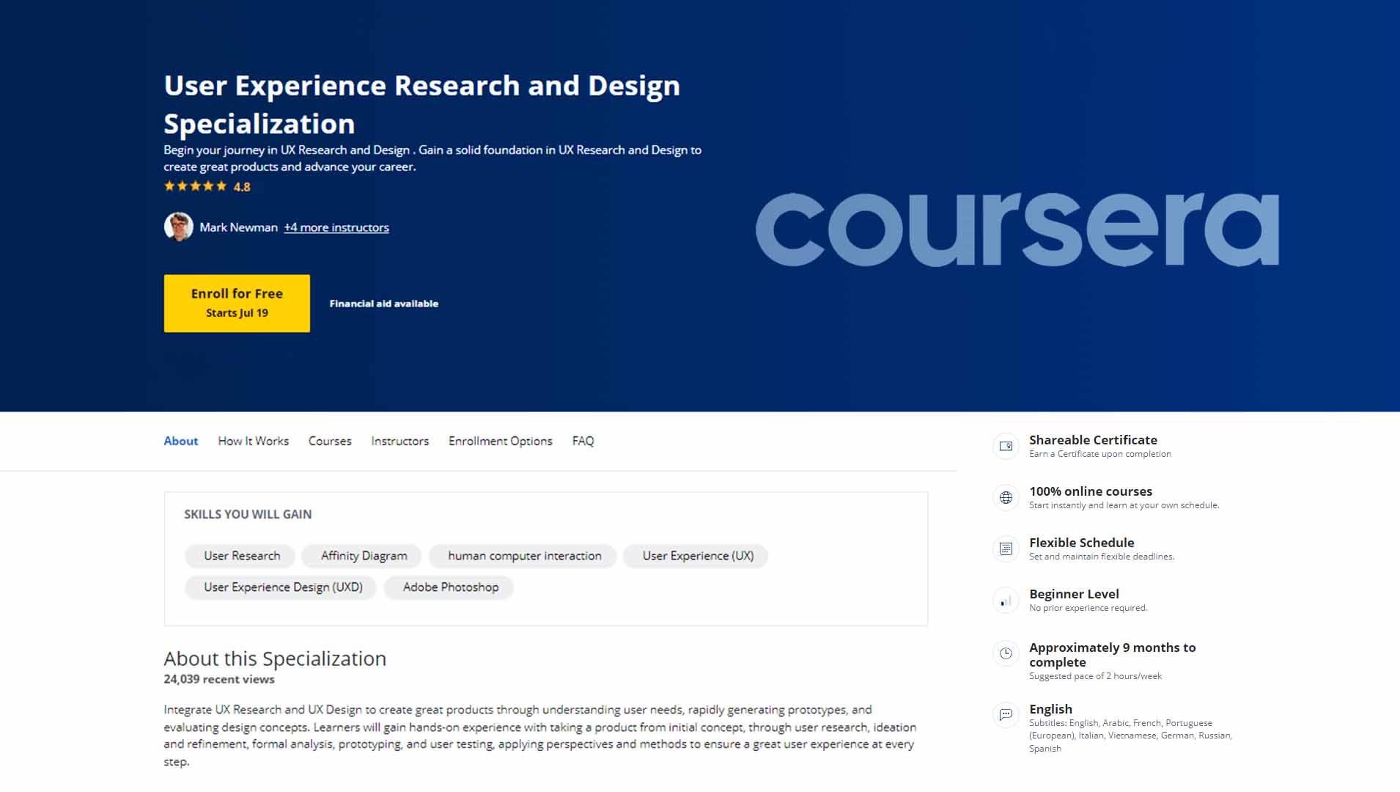Click the clock icon next to completion time
1400x792 pixels.
1005,653
